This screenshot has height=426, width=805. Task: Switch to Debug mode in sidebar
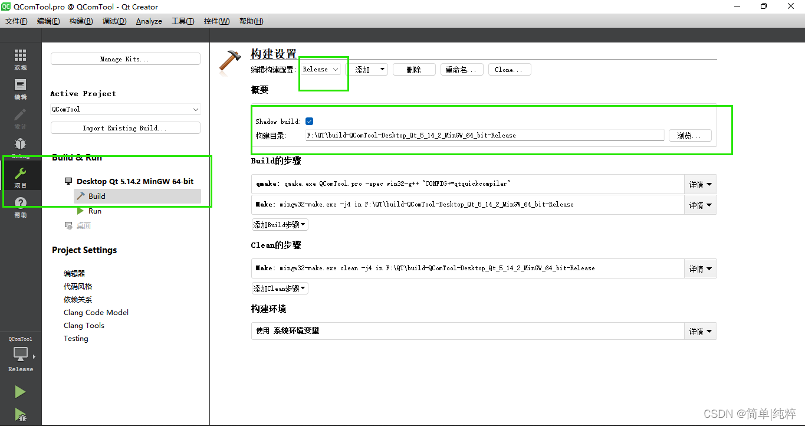point(21,147)
